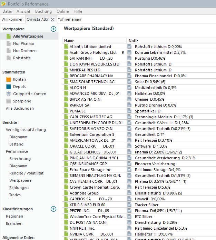Click the gray Sparpläne icon

point(9,101)
